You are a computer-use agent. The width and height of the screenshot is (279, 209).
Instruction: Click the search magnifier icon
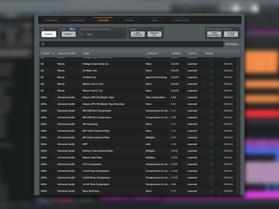(43, 44)
